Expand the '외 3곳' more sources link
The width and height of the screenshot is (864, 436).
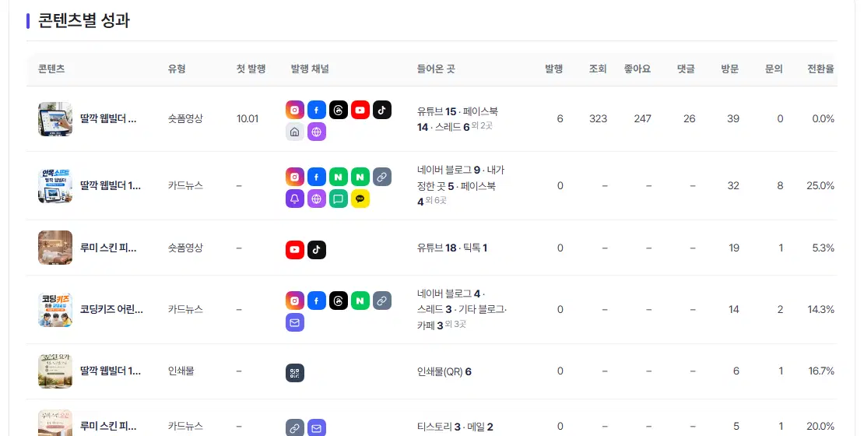(455, 324)
